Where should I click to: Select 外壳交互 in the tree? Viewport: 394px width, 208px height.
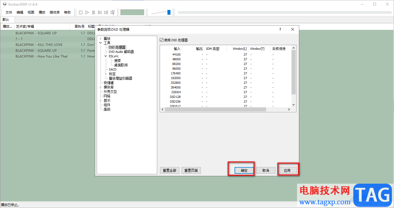click(110, 92)
